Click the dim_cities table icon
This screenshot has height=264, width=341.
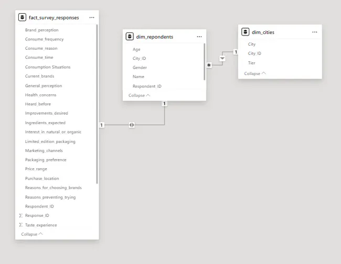tap(246, 32)
